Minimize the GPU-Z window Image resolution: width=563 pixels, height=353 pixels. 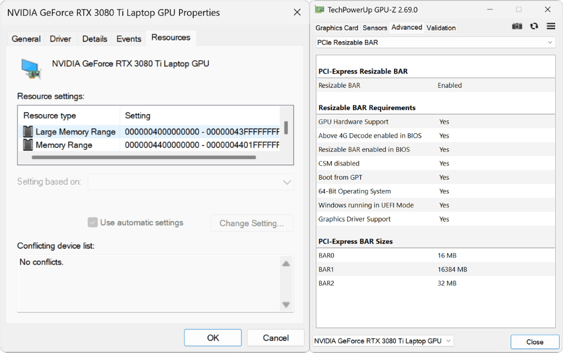point(490,10)
